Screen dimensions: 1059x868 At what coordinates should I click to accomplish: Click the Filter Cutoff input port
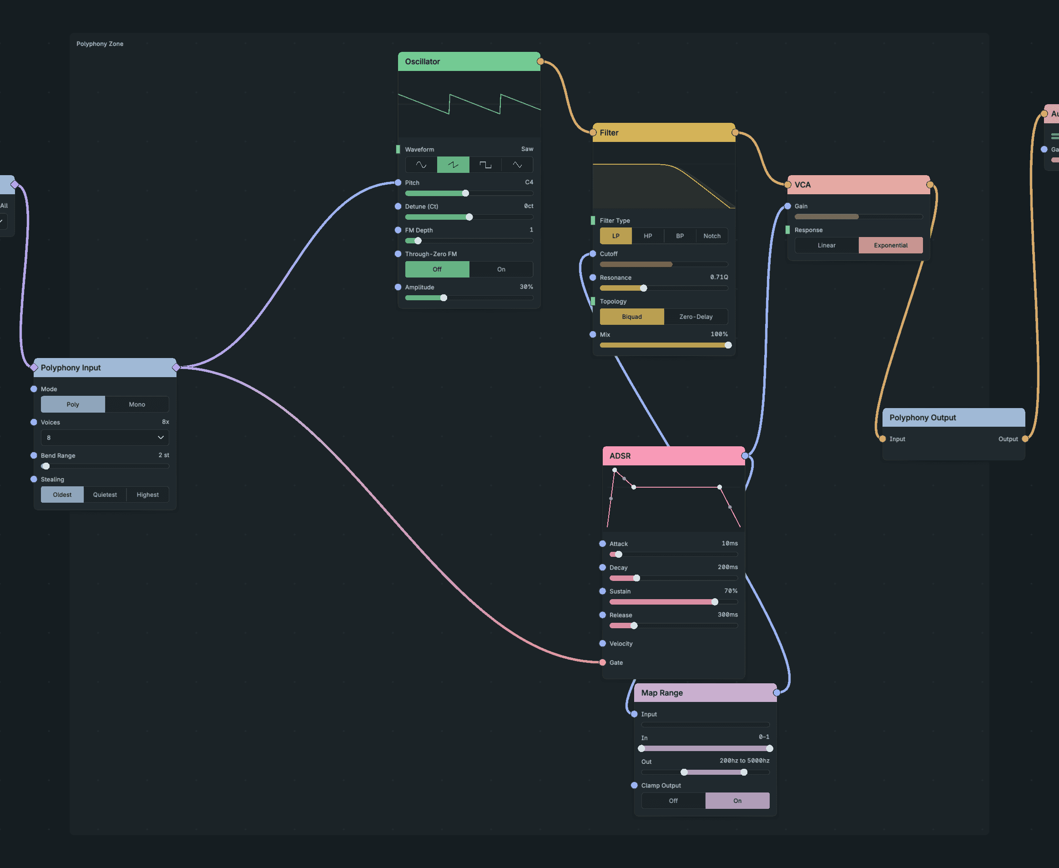pyautogui.click(x=593, y=253)
